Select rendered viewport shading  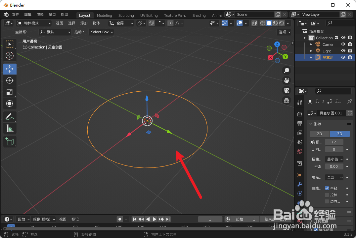282,23
